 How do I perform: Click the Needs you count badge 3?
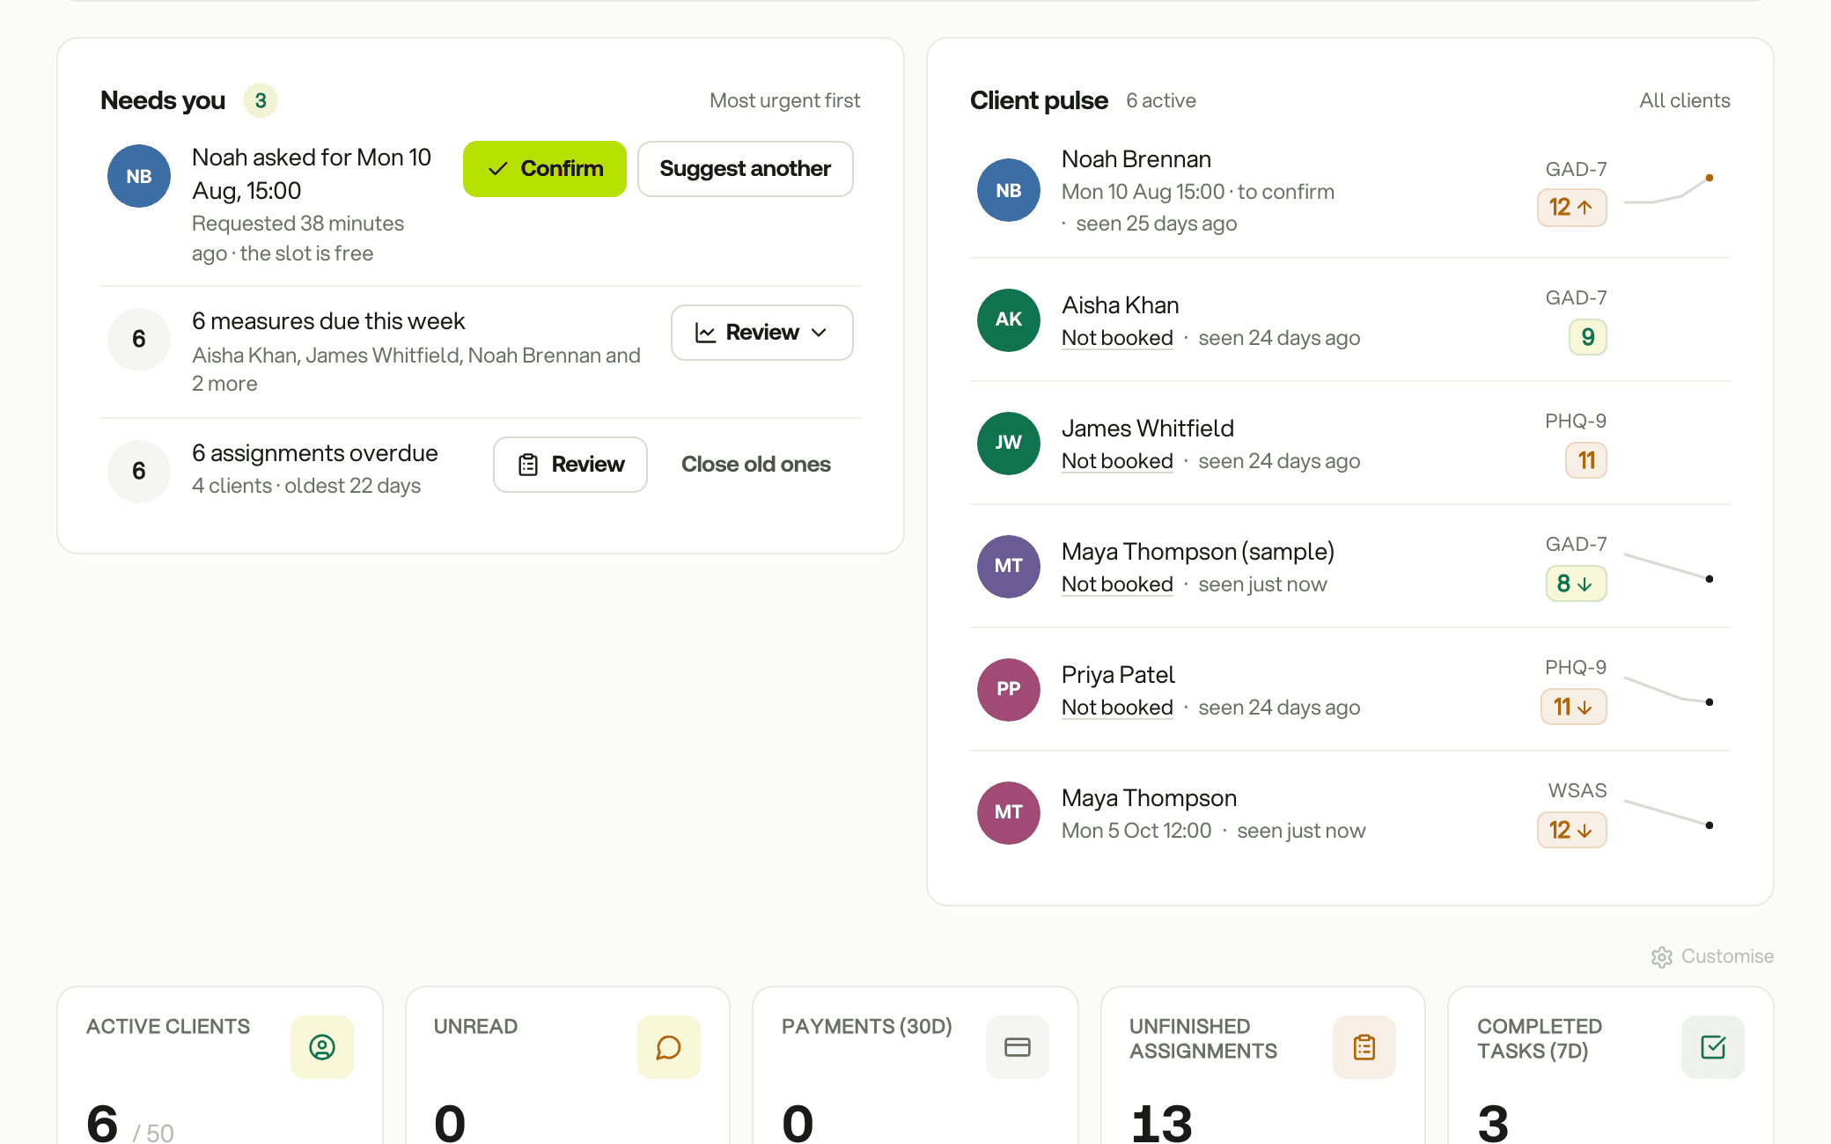coord(261,100)
